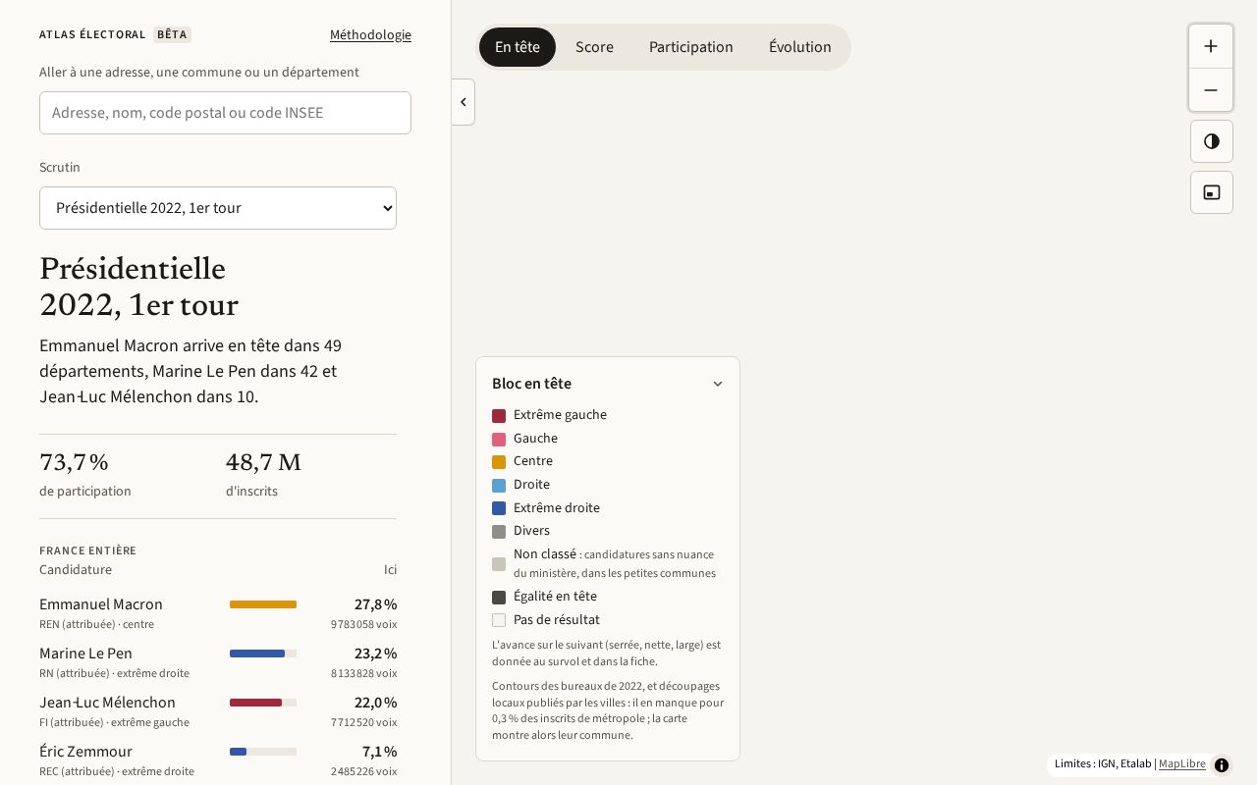1257x785 pixels.
Task: Click the 73,7 % participation figure
Action: tap(74, 462)
